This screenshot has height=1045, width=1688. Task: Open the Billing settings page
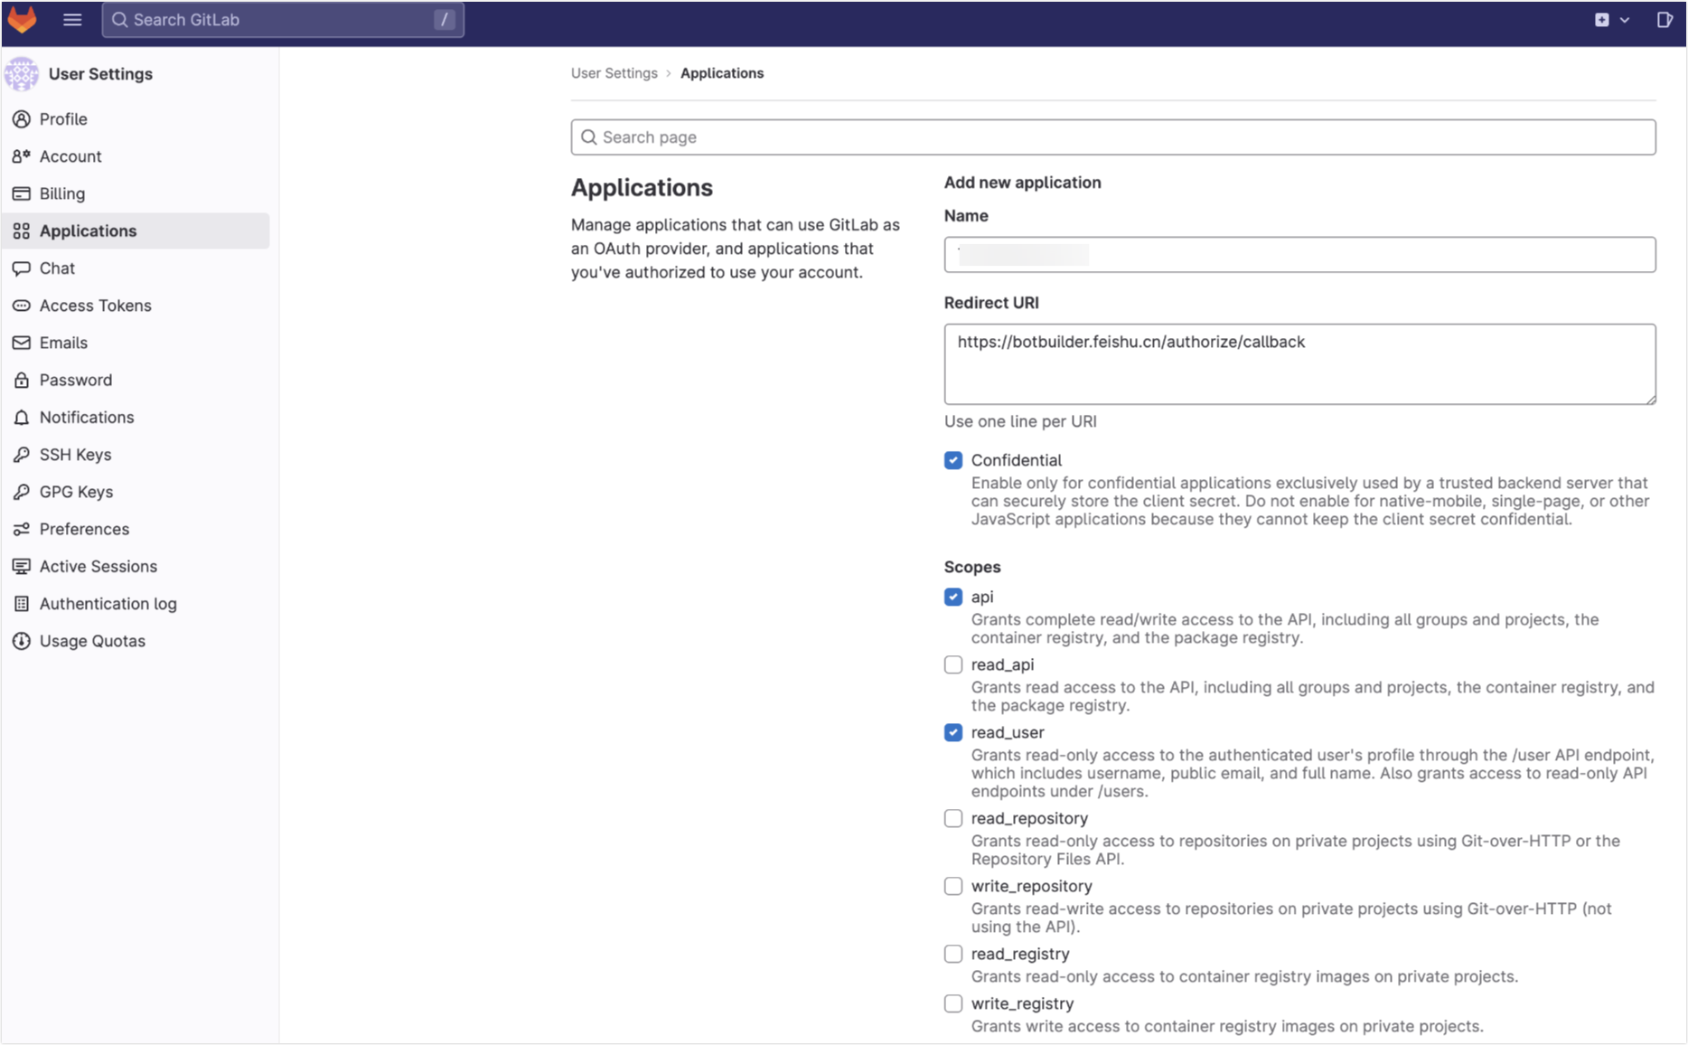[62, 193]
